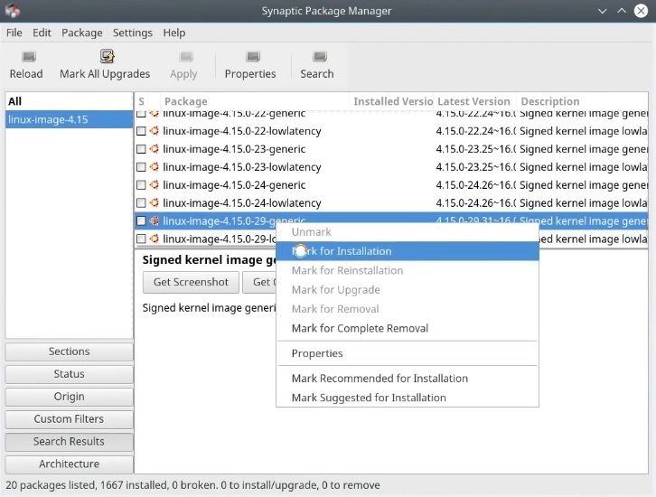Toggle checkbox for linux-image-4.15.0-24-generic
656x497 pixels.
click(141, 185)
